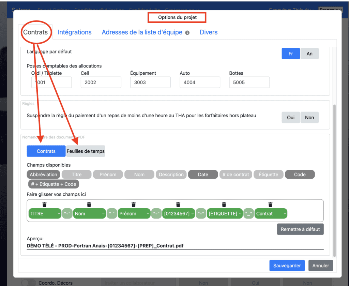Screen dimensions: 349x286
Task: Click the Équipement account code field
Action: point(150,82)
